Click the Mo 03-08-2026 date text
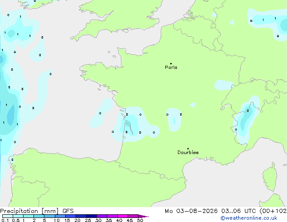The image size is (287, 222). click(x=191, y=211)
